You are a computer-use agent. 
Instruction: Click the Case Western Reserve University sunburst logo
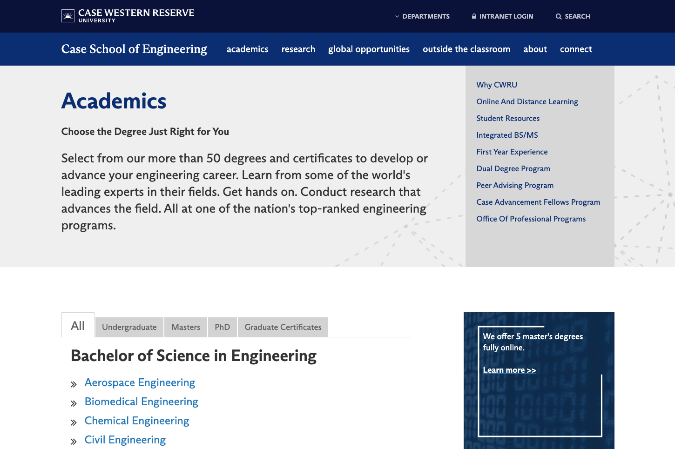coord(68,16)
